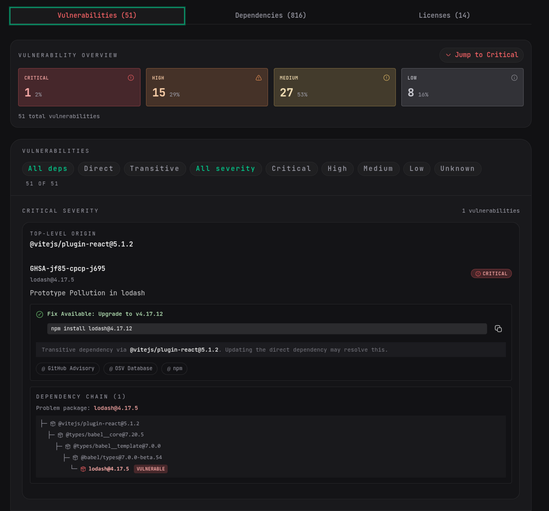Click the green fix available checkmark icon
Screen dimensions: 549x511
[40, 314]
